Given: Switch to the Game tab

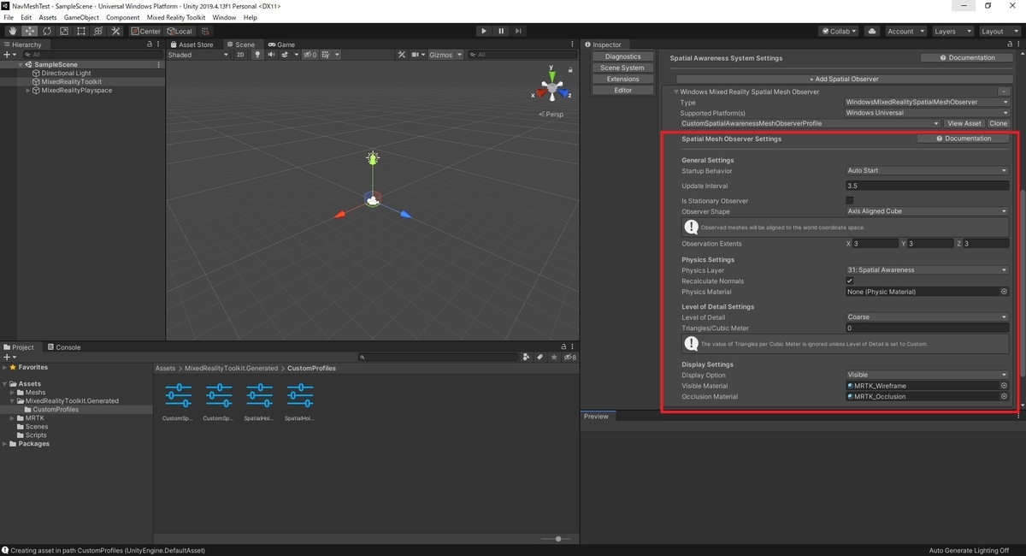Looking at the screenshot, I should pos(281,44).
